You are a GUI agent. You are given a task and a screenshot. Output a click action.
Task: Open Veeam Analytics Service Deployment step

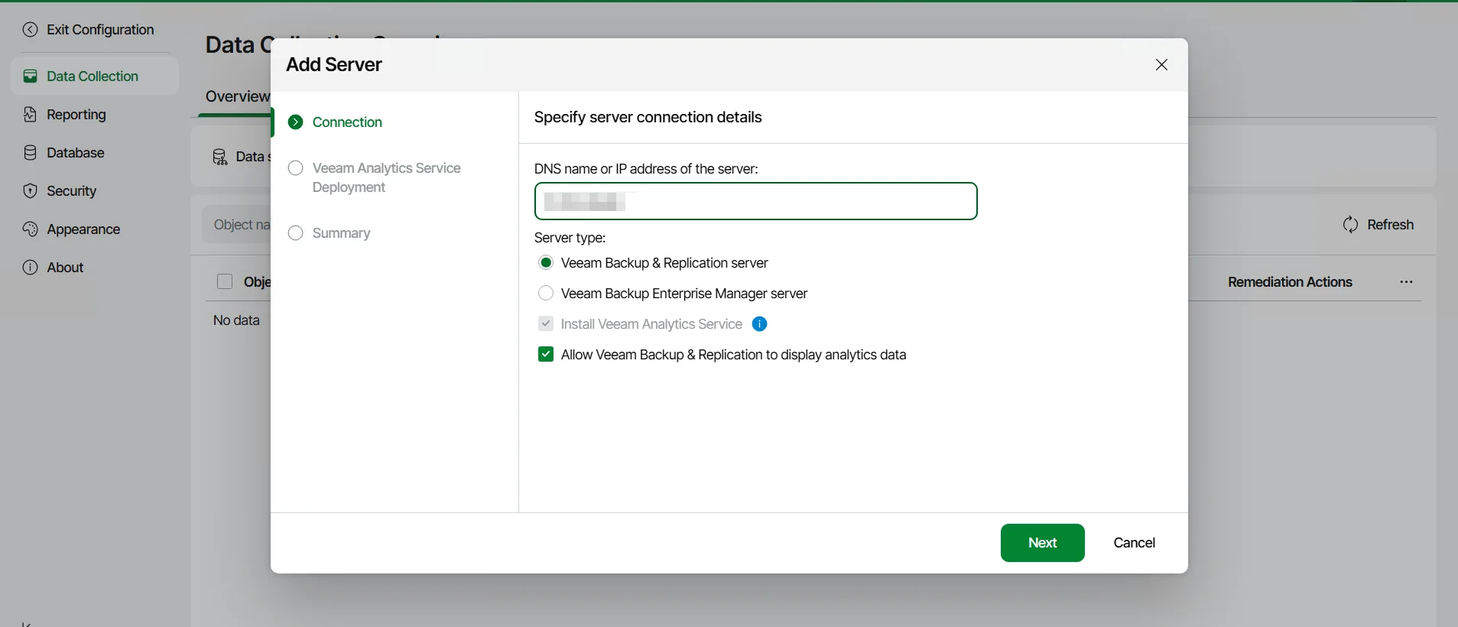point(386,177)
